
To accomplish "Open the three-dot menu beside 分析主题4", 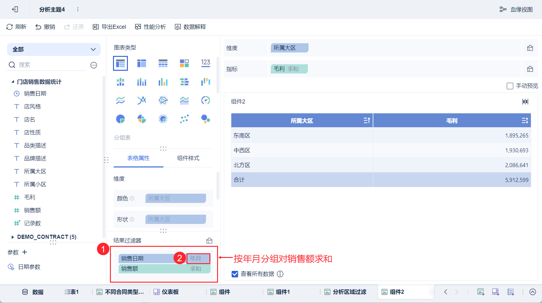I will 78,9.
